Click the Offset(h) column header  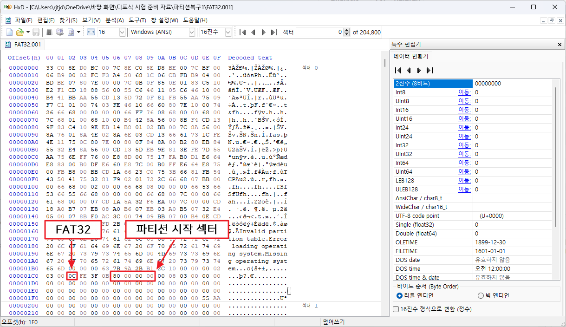(x=24, y=58)
